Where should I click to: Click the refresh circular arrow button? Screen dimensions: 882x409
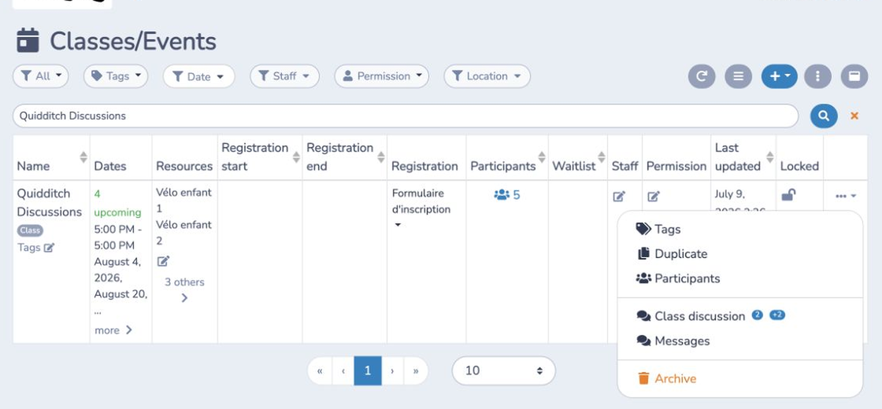[x=702, y=76]
